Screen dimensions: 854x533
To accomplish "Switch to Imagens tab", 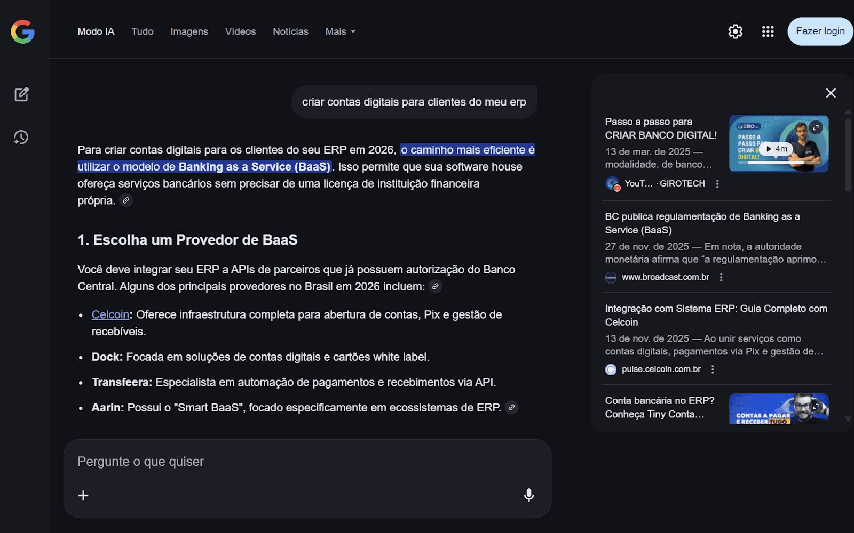I will point(189,31).
